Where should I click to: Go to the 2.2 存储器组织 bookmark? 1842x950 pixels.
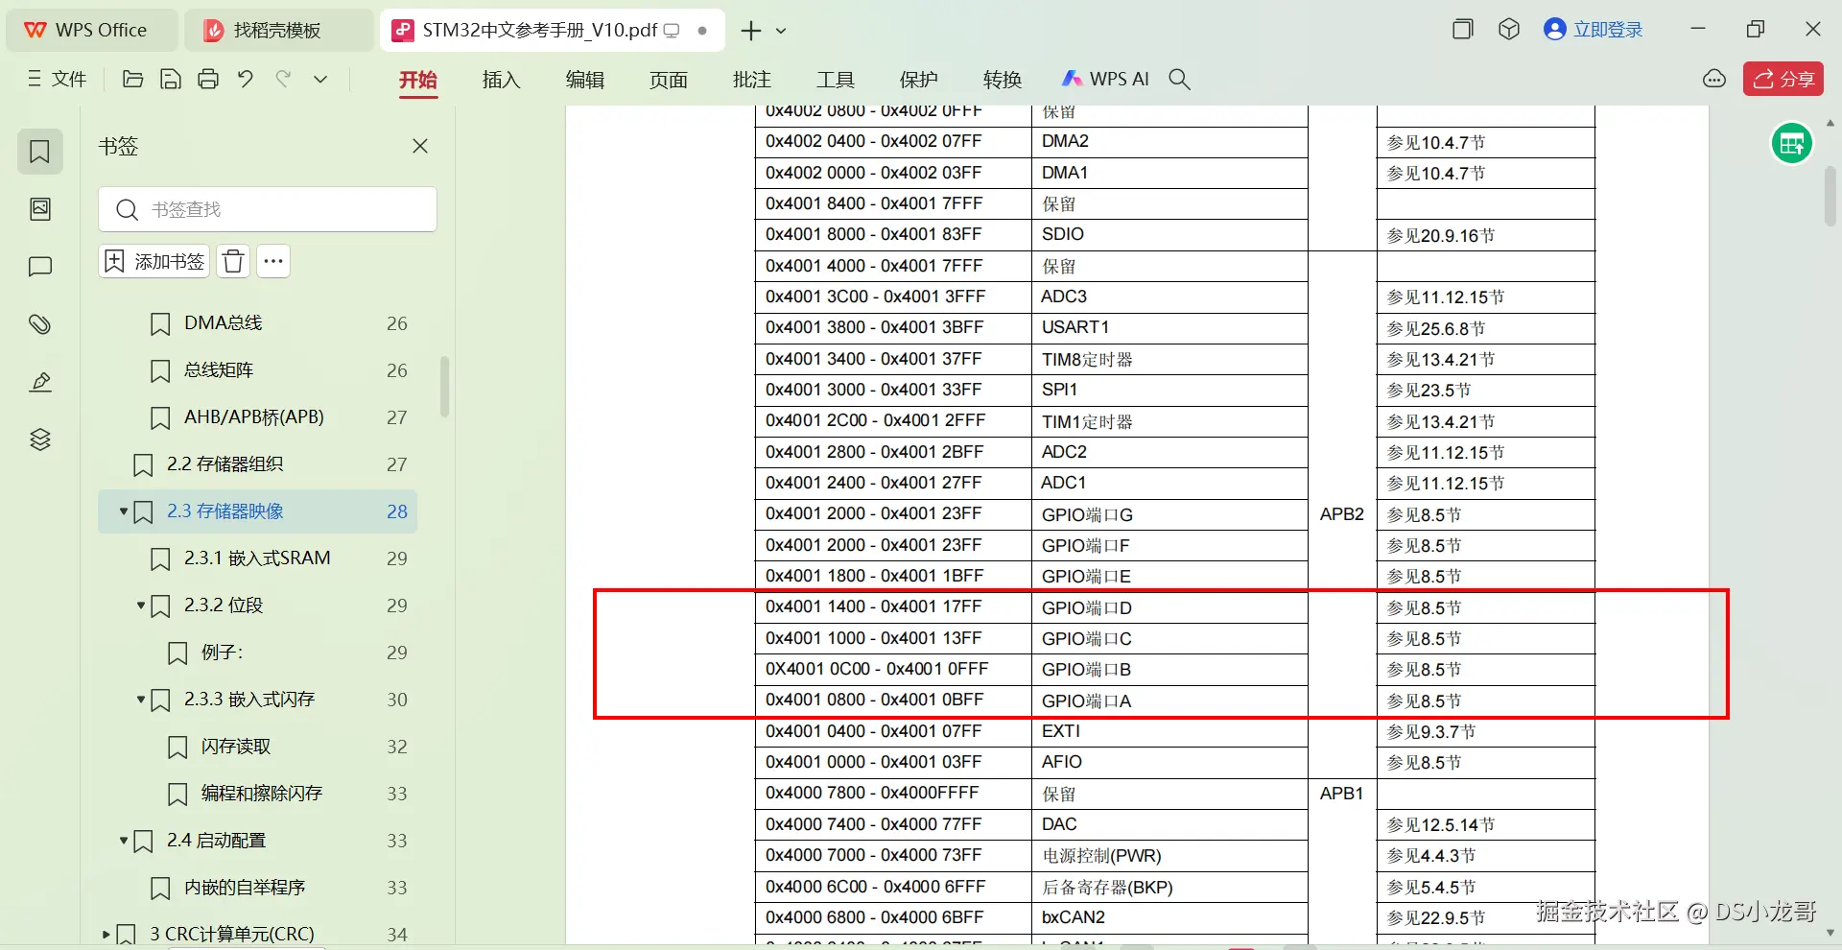click(x=224, y=464)
